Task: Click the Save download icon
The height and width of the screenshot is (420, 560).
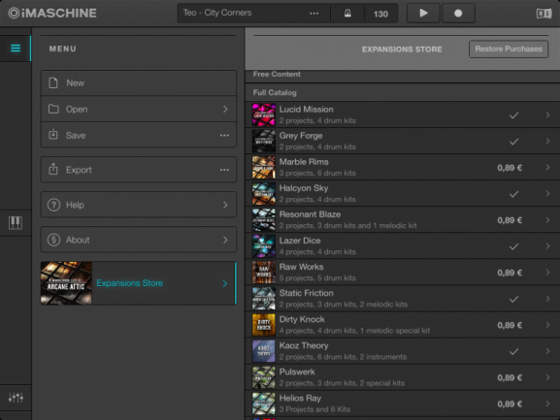Action: [x=53, y=135]
